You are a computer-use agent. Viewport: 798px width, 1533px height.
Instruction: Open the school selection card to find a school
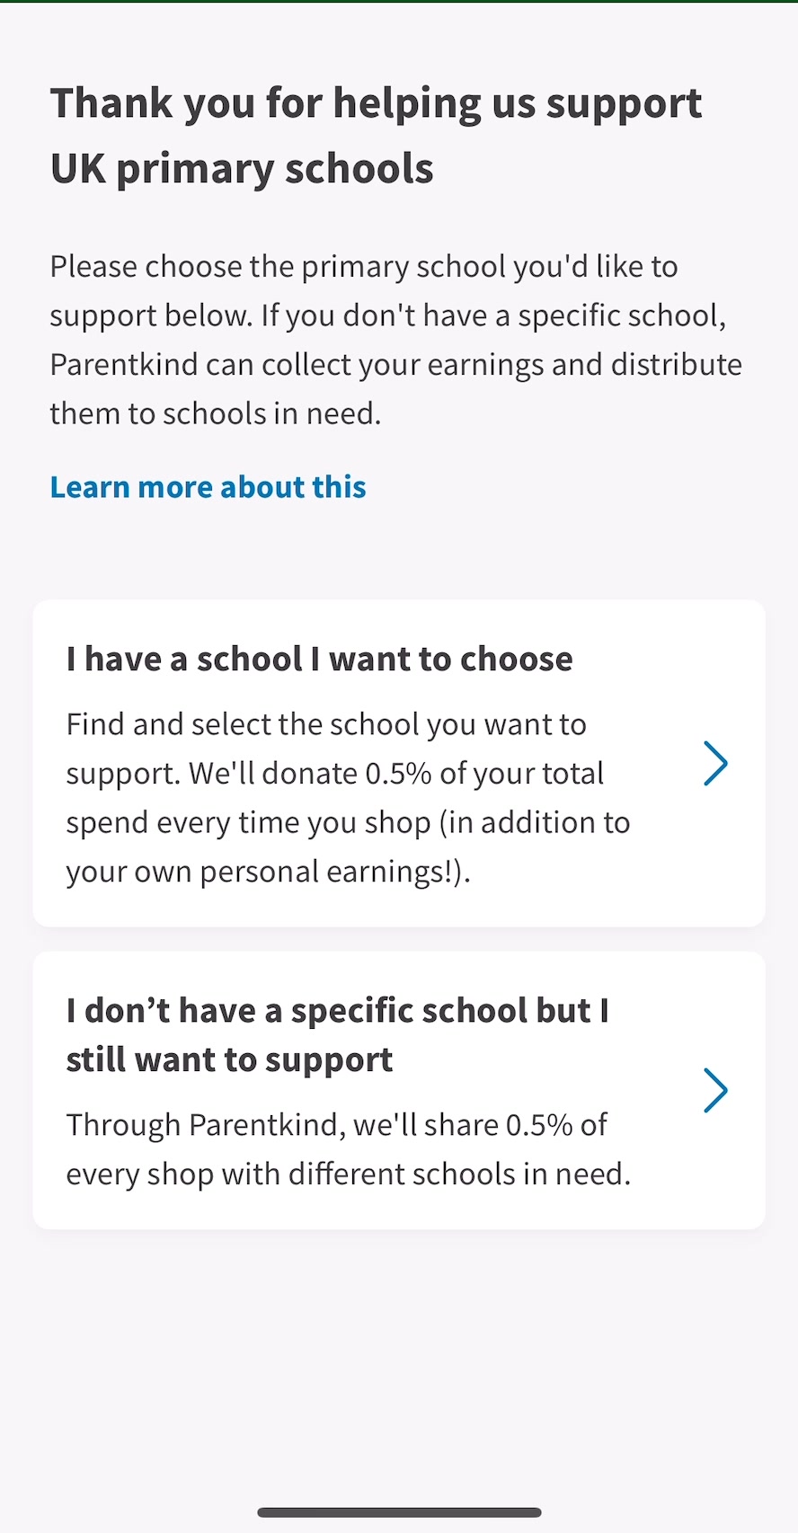pyautogui.click(x=399, y=764)
